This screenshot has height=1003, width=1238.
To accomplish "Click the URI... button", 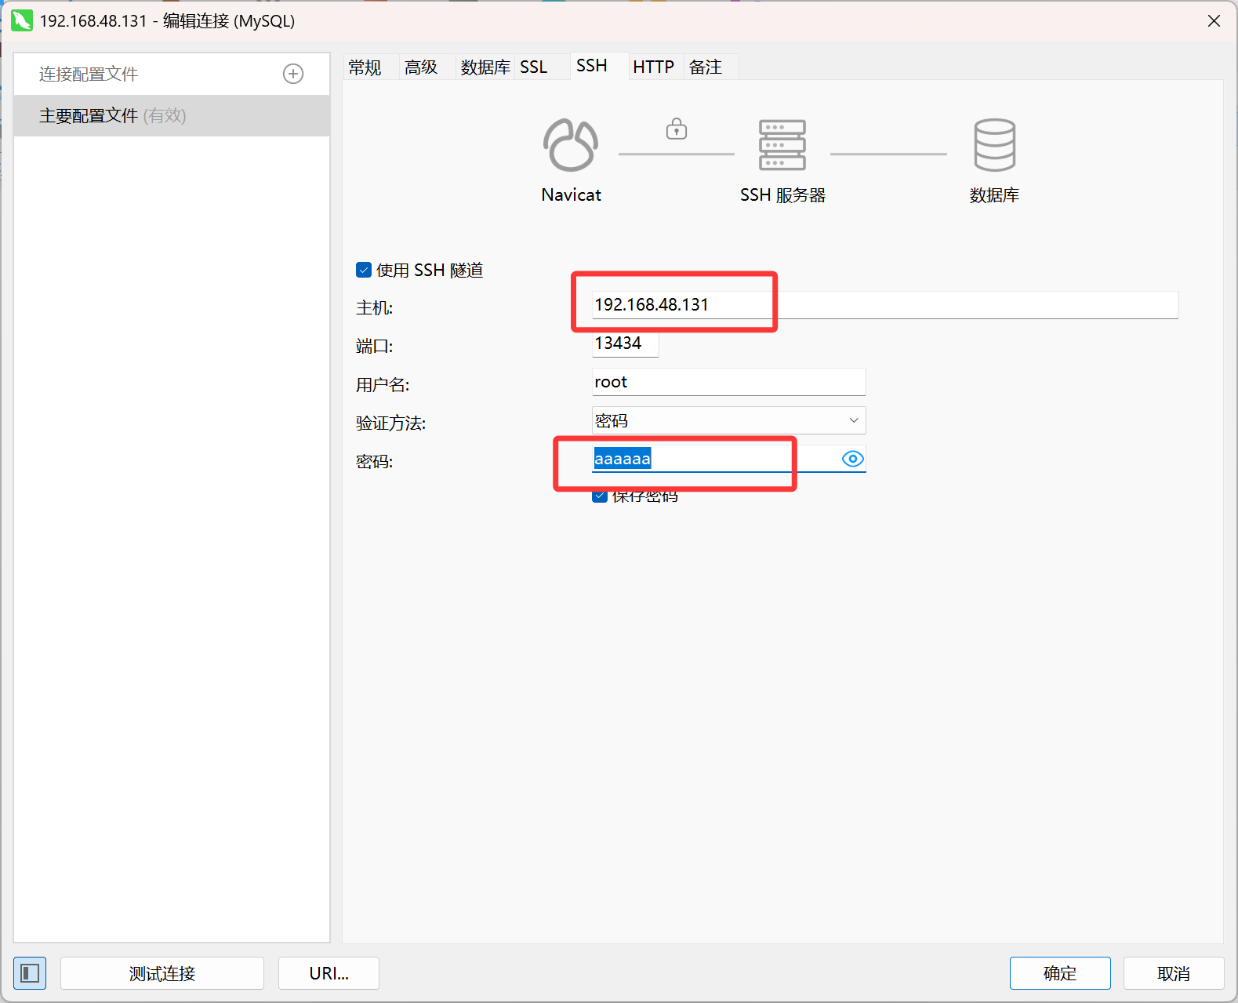I will pyautogui.click(x=329, y=973).
